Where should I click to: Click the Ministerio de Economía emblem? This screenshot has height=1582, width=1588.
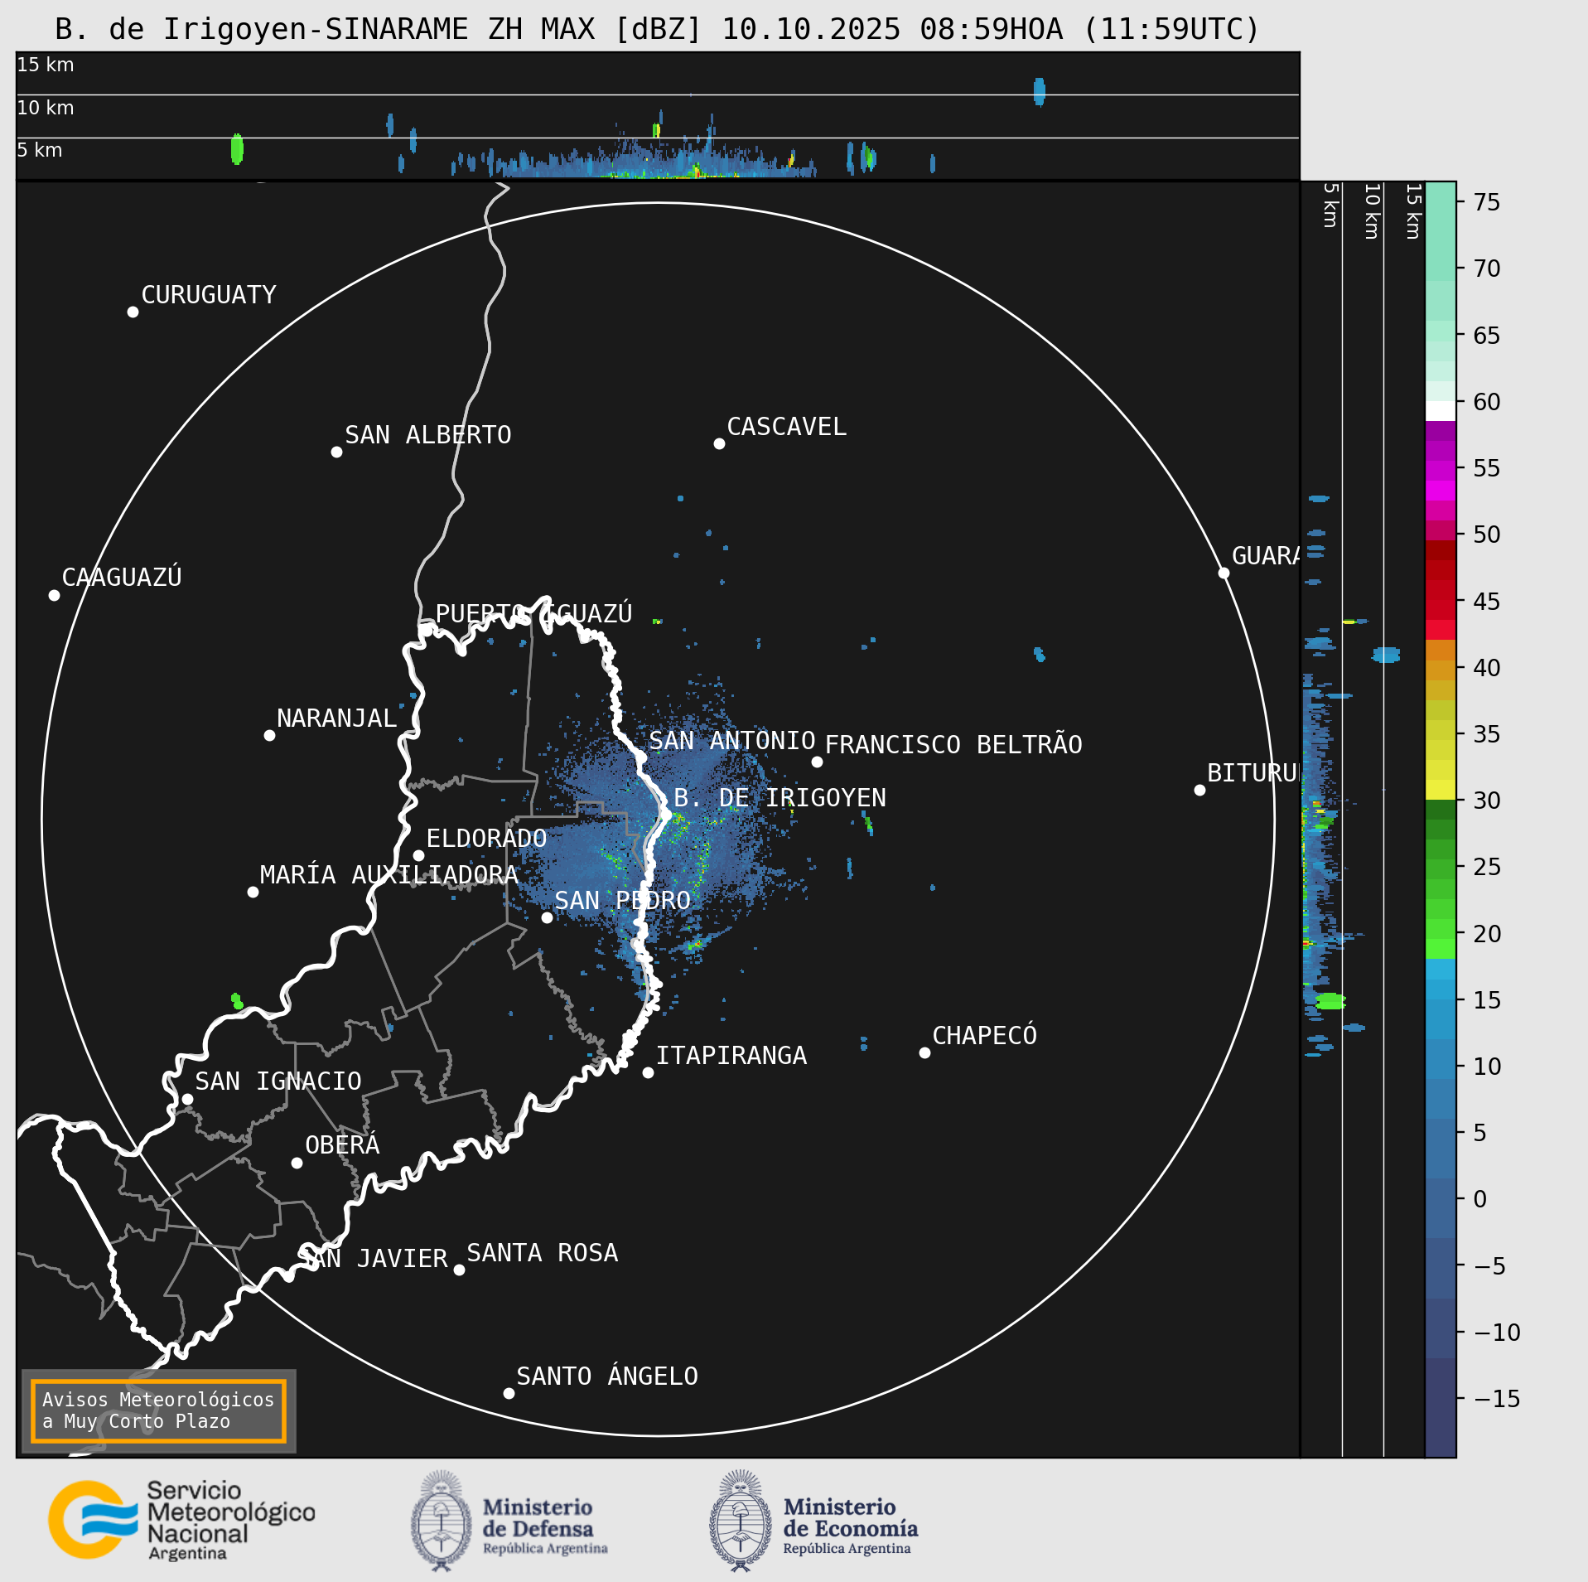740,1521
